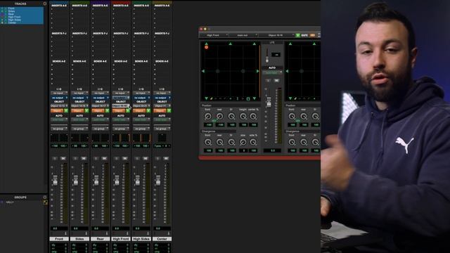Screen dimensions: 450x253
Task: Open the automation mode dropdown in panner window
Action: click(272, 73)
